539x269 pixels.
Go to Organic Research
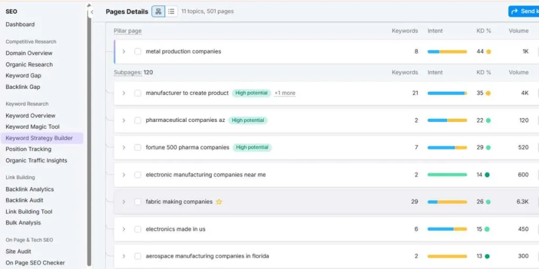pos(29,65)
